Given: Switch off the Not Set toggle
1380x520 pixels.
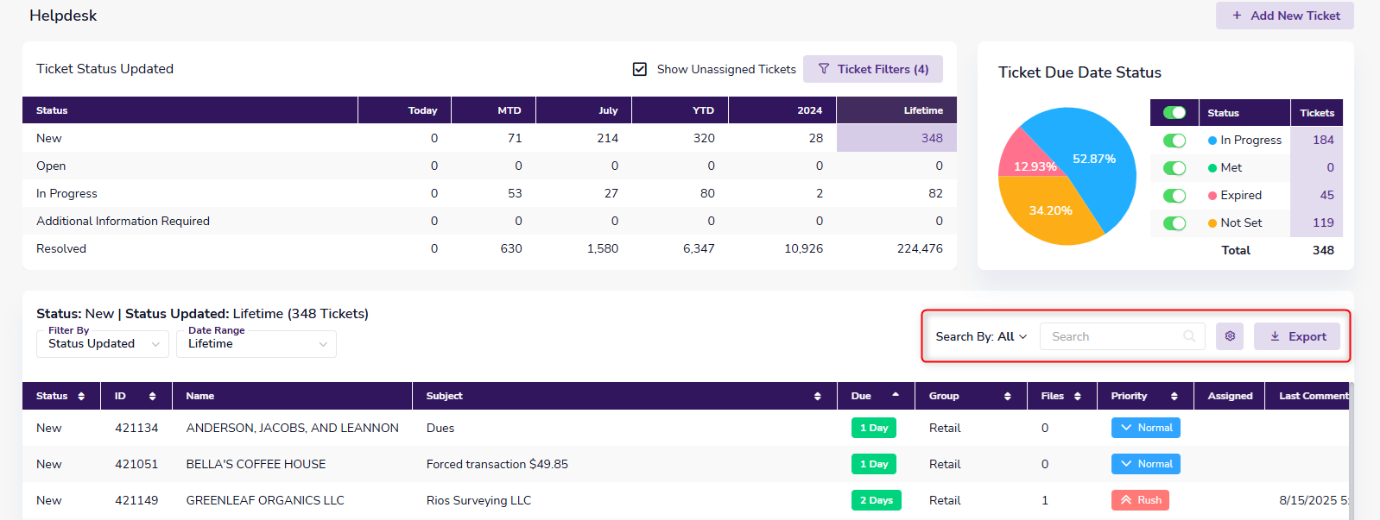Looking at the screenshot, I should (1174, 223).
